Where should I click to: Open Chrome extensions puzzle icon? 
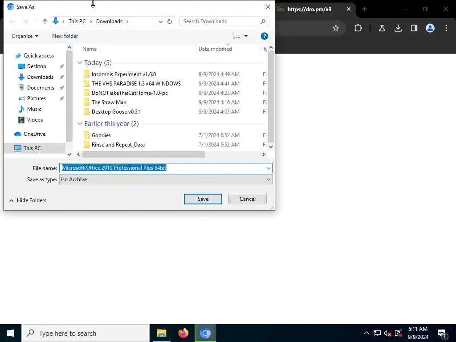tap(358, 28)
